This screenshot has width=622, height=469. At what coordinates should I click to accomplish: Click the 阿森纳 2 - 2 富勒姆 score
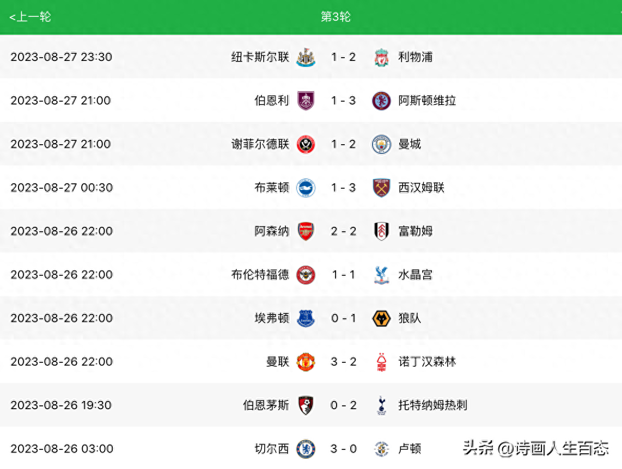344,231
